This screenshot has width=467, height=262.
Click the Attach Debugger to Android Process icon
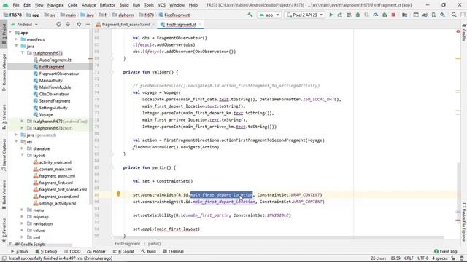[385, 15]
